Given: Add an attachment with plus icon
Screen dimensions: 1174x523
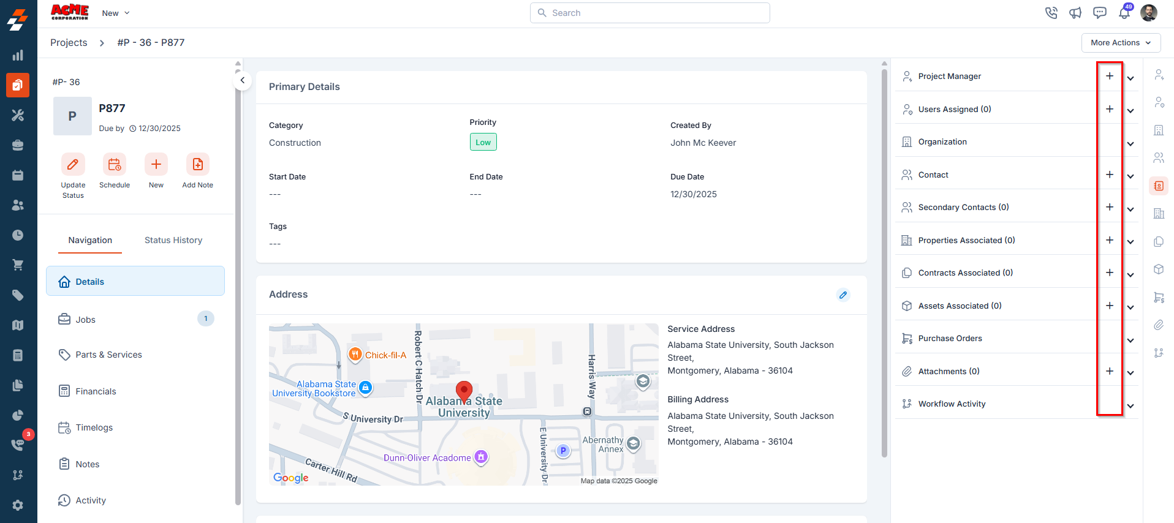Looking at the screenshot, I should tap(1110, 371).
